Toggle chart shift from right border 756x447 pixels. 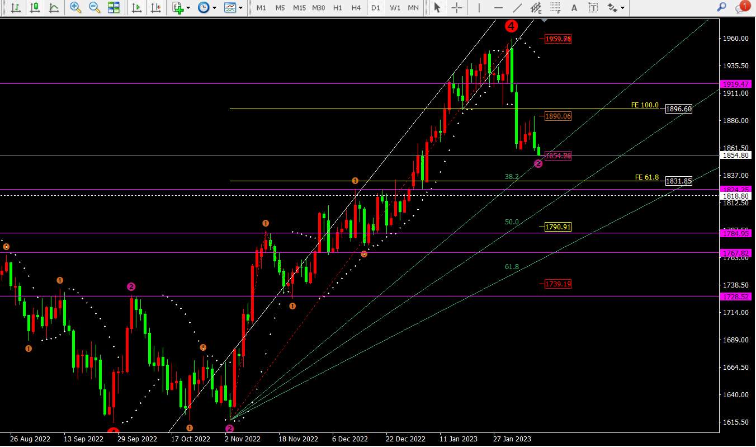(155, 8)
